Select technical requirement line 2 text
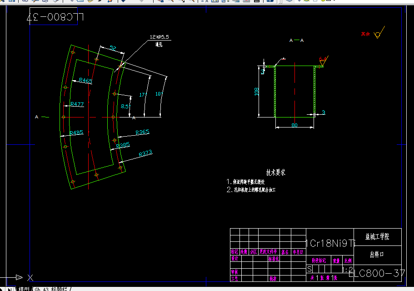 [x=251, y=190]
